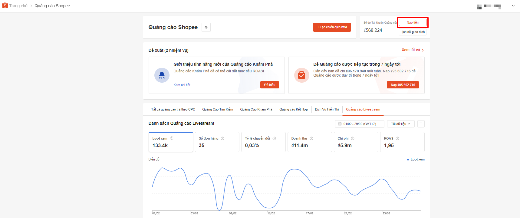Open the 01/02 - 29/02 date range picker

point(360,124)
